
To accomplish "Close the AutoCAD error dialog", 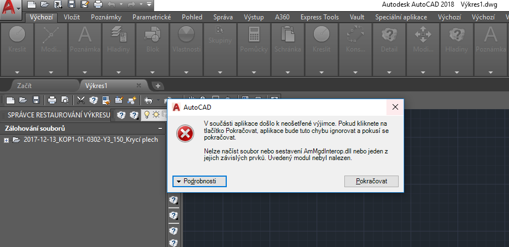I will pyautogui.click(x=395, y=107).
